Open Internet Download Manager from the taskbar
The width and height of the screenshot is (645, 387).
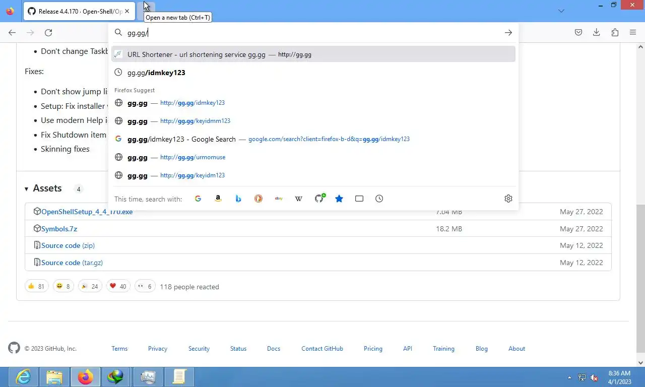point(116,377)
